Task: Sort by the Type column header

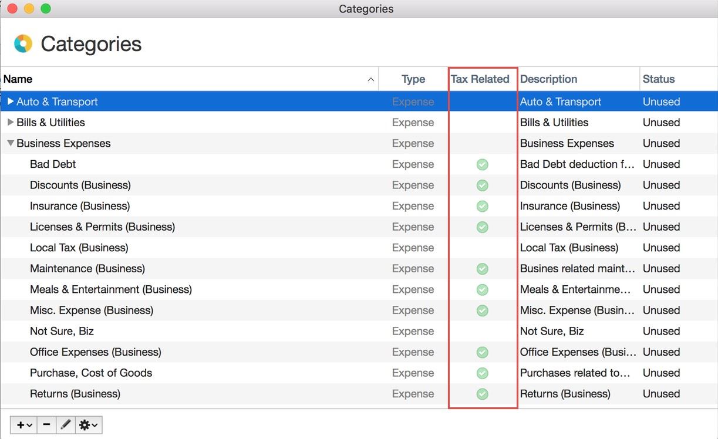Action: [413, 79]
